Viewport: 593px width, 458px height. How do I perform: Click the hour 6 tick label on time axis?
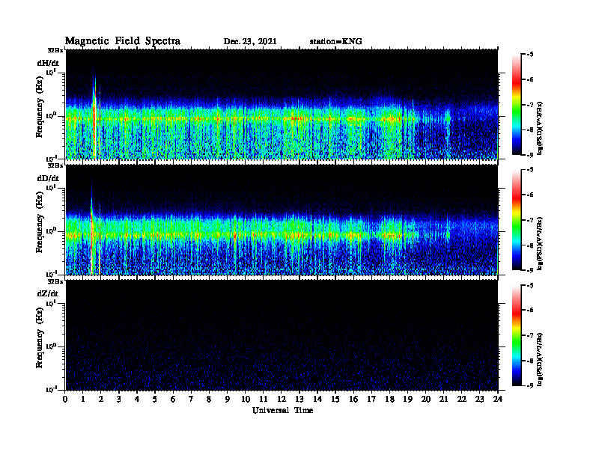[x=173, y=399]
